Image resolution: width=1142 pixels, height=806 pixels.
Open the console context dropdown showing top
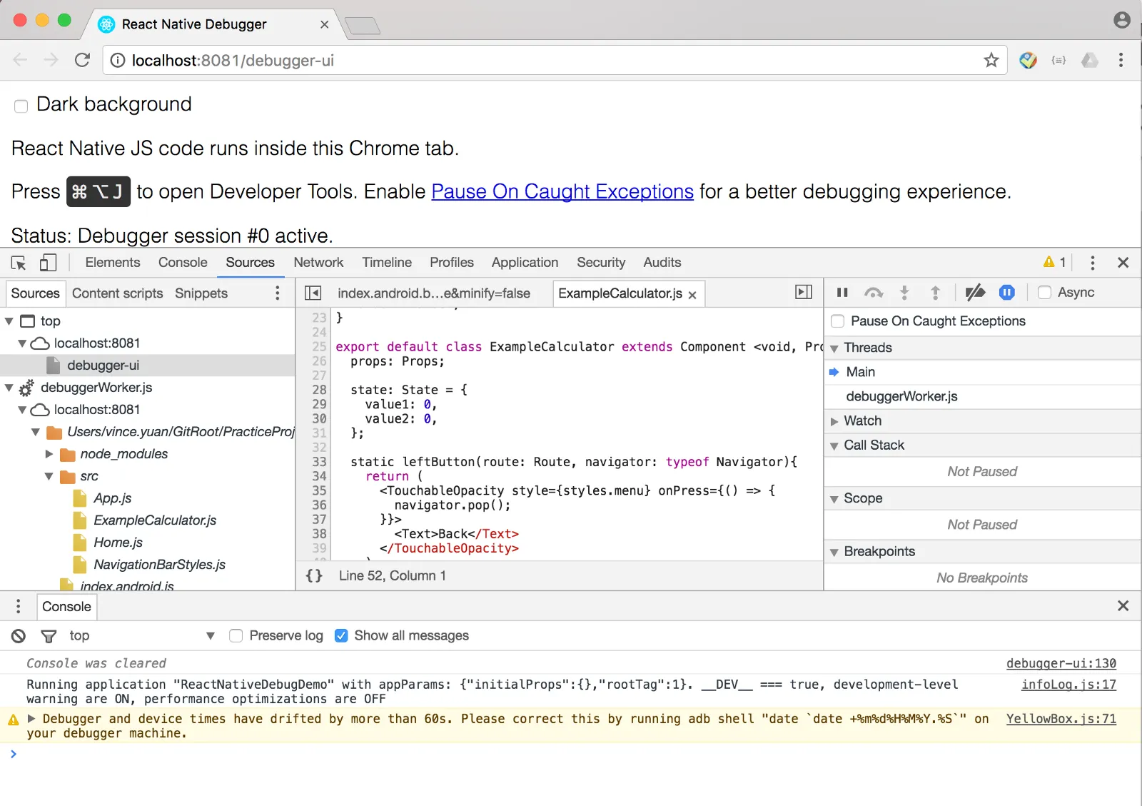point(142,635)
